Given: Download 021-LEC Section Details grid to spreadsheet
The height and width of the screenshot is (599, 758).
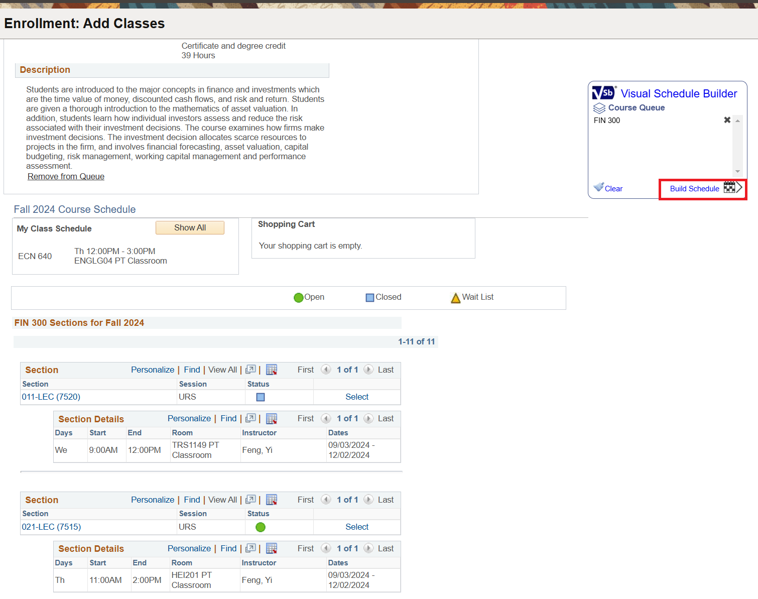Looking at the screenshot, I should pyautogui.click(x=272, y=548).
